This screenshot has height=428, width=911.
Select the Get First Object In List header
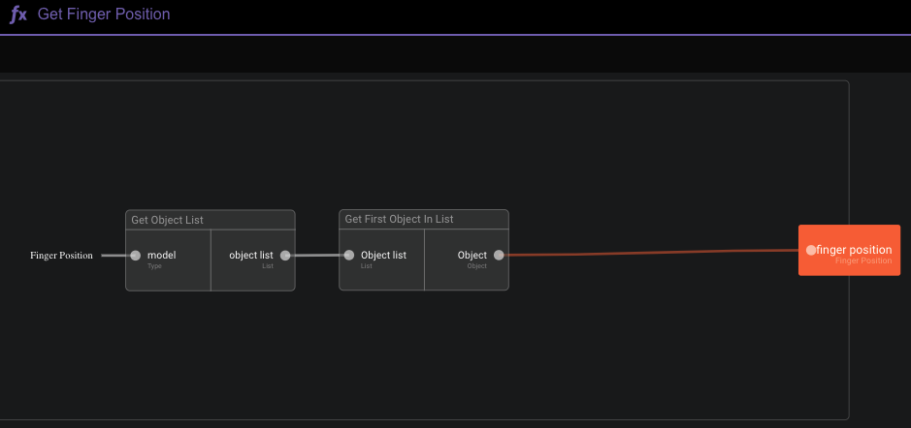[x=423, y=220]
